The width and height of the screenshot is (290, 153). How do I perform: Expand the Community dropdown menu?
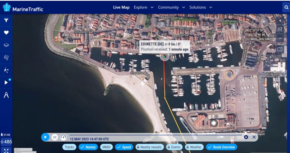pyautogui.click(x=171, y=7)
